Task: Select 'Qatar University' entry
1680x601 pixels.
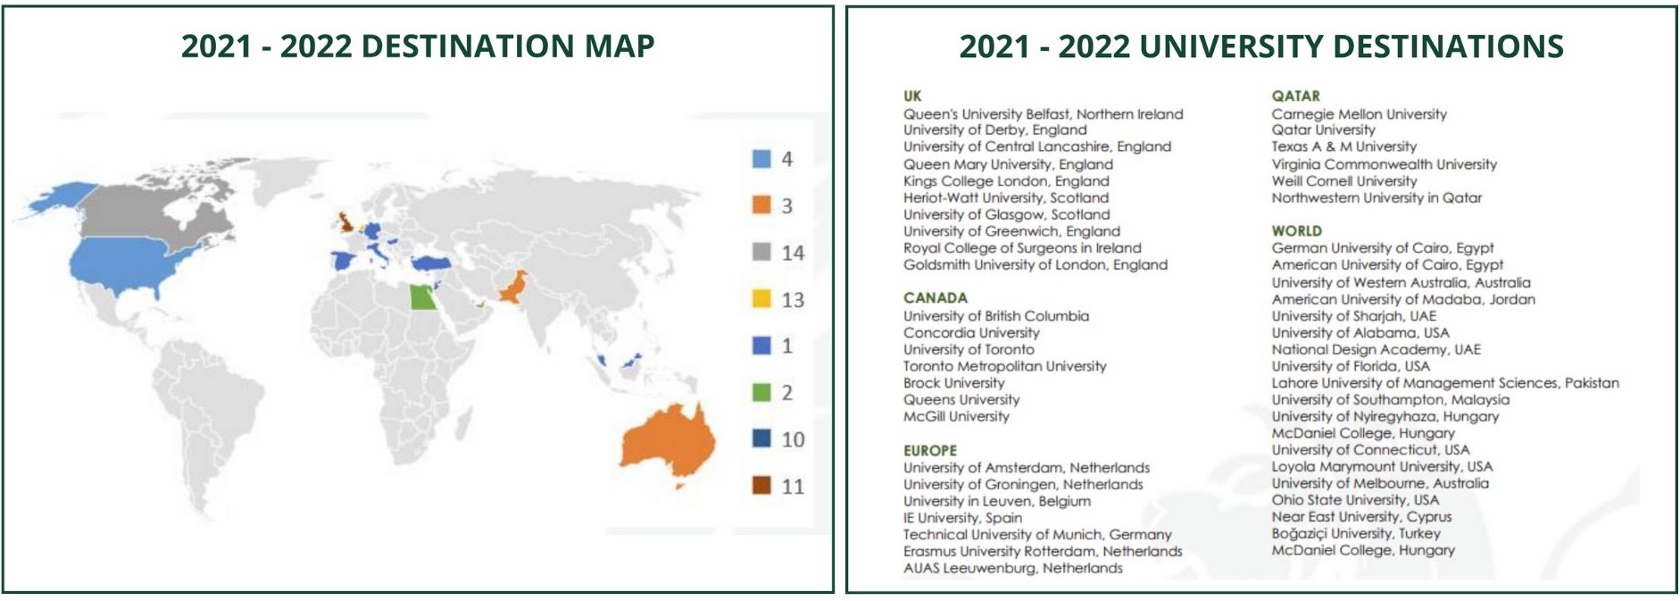Action: click(1324, 130)
